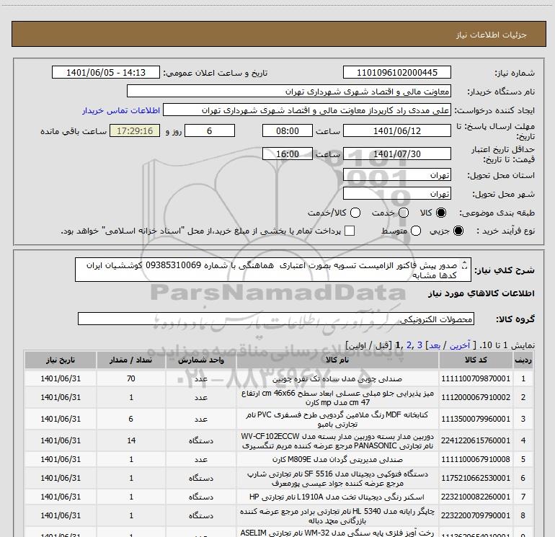
Task: Click the remaining days field 6
Action: (x=210, y=130)
